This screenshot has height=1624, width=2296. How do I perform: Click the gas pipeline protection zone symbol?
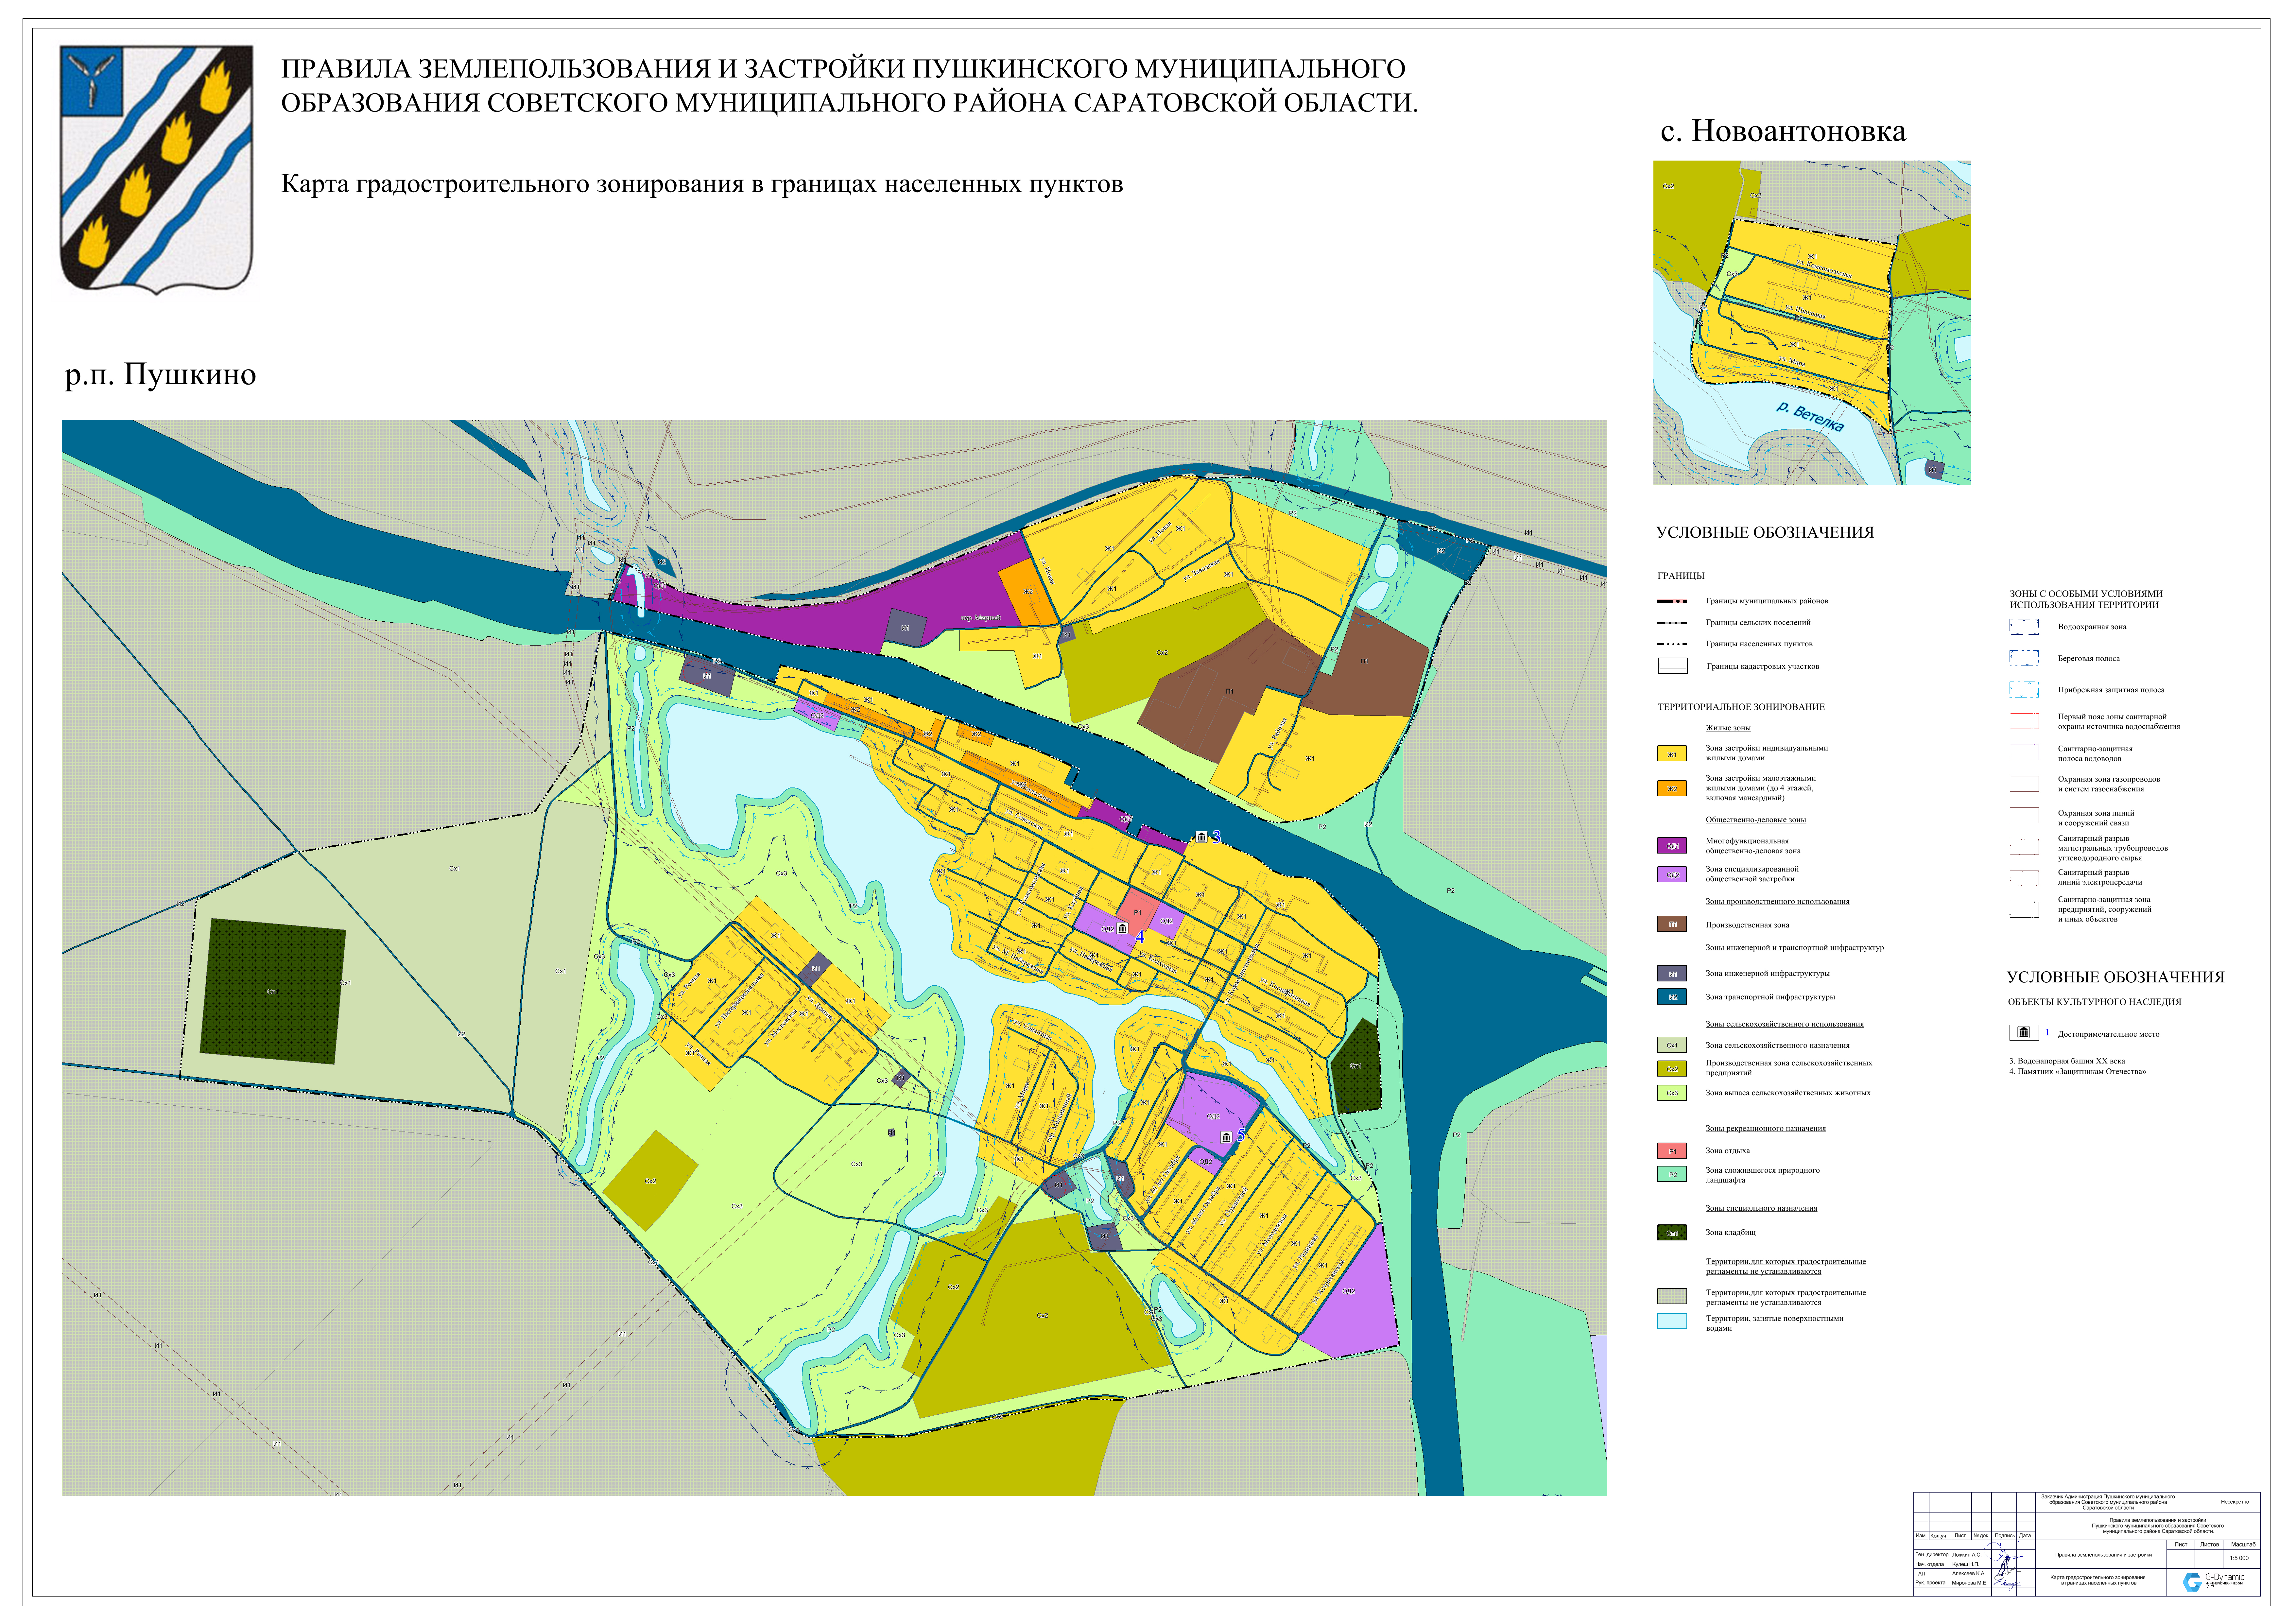tap(2024, 784)
